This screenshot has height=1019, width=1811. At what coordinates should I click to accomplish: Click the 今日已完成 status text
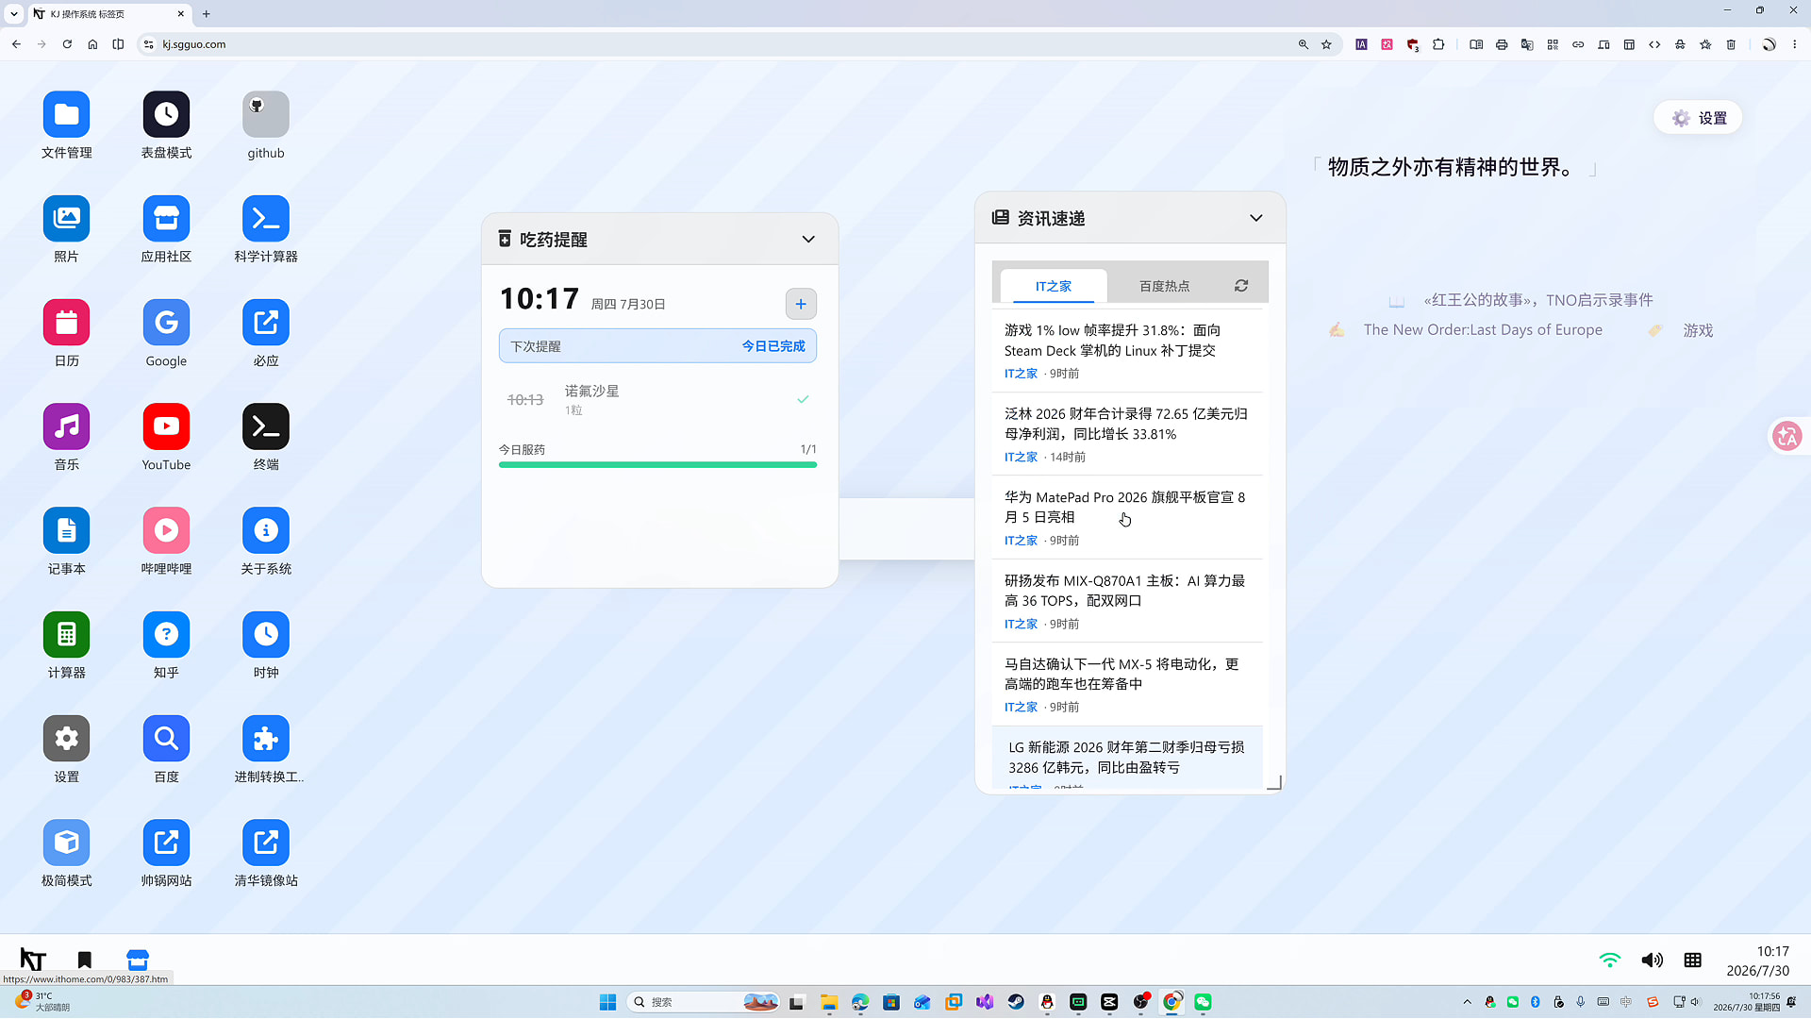[x=773, y=346]
